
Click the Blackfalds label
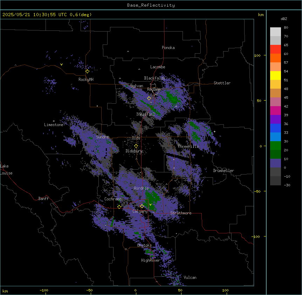click(155, 78)
